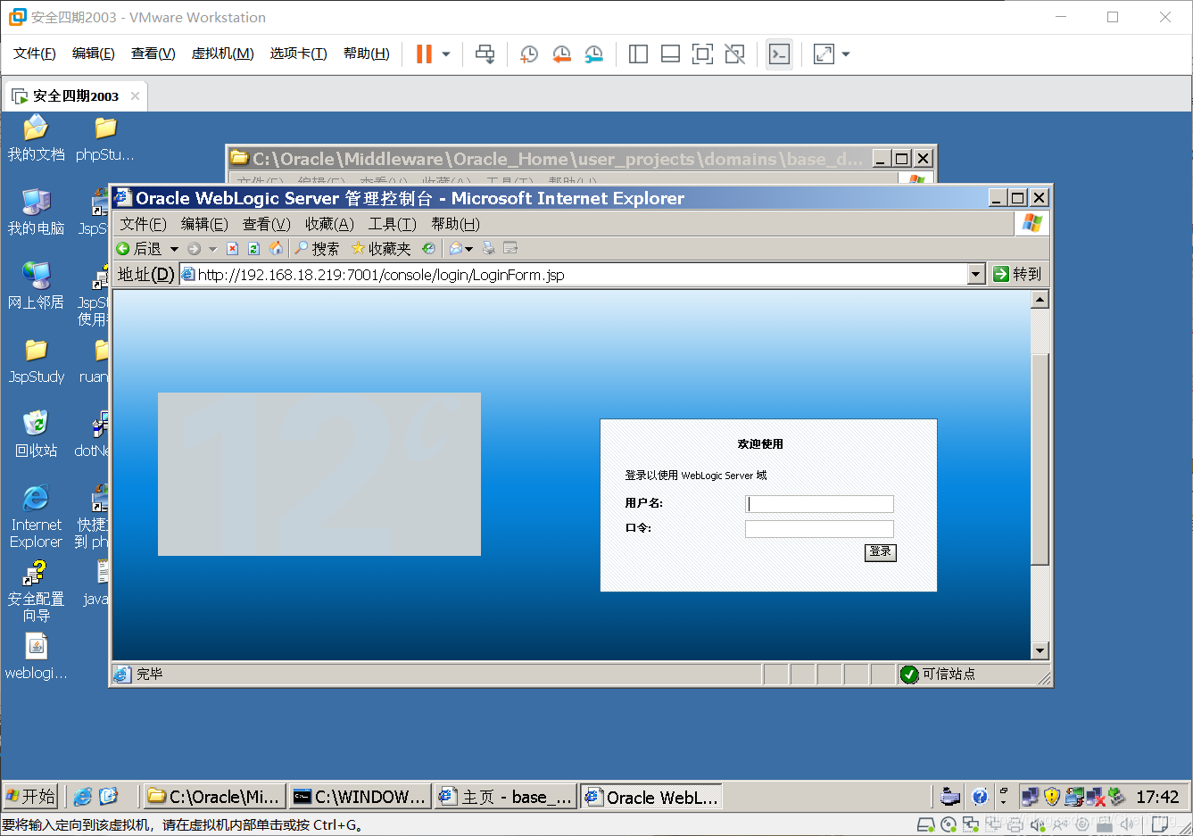Viewport: 1193px width, 836px height.
Task: Click the IE mail envelope icon
Action: tap(456, 249)
